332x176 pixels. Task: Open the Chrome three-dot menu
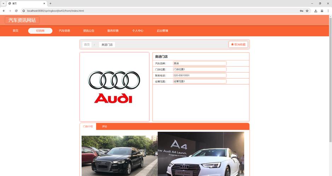point(328,11)
